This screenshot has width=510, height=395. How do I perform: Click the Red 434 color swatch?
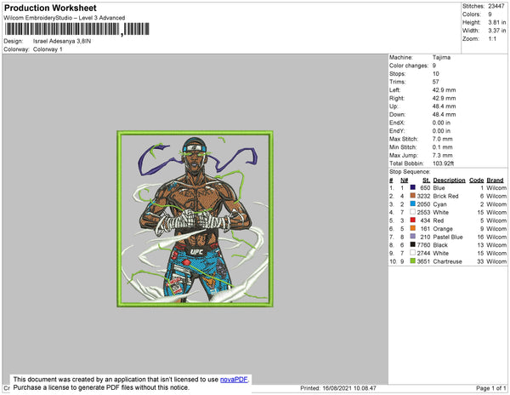[x=413, y=220]
